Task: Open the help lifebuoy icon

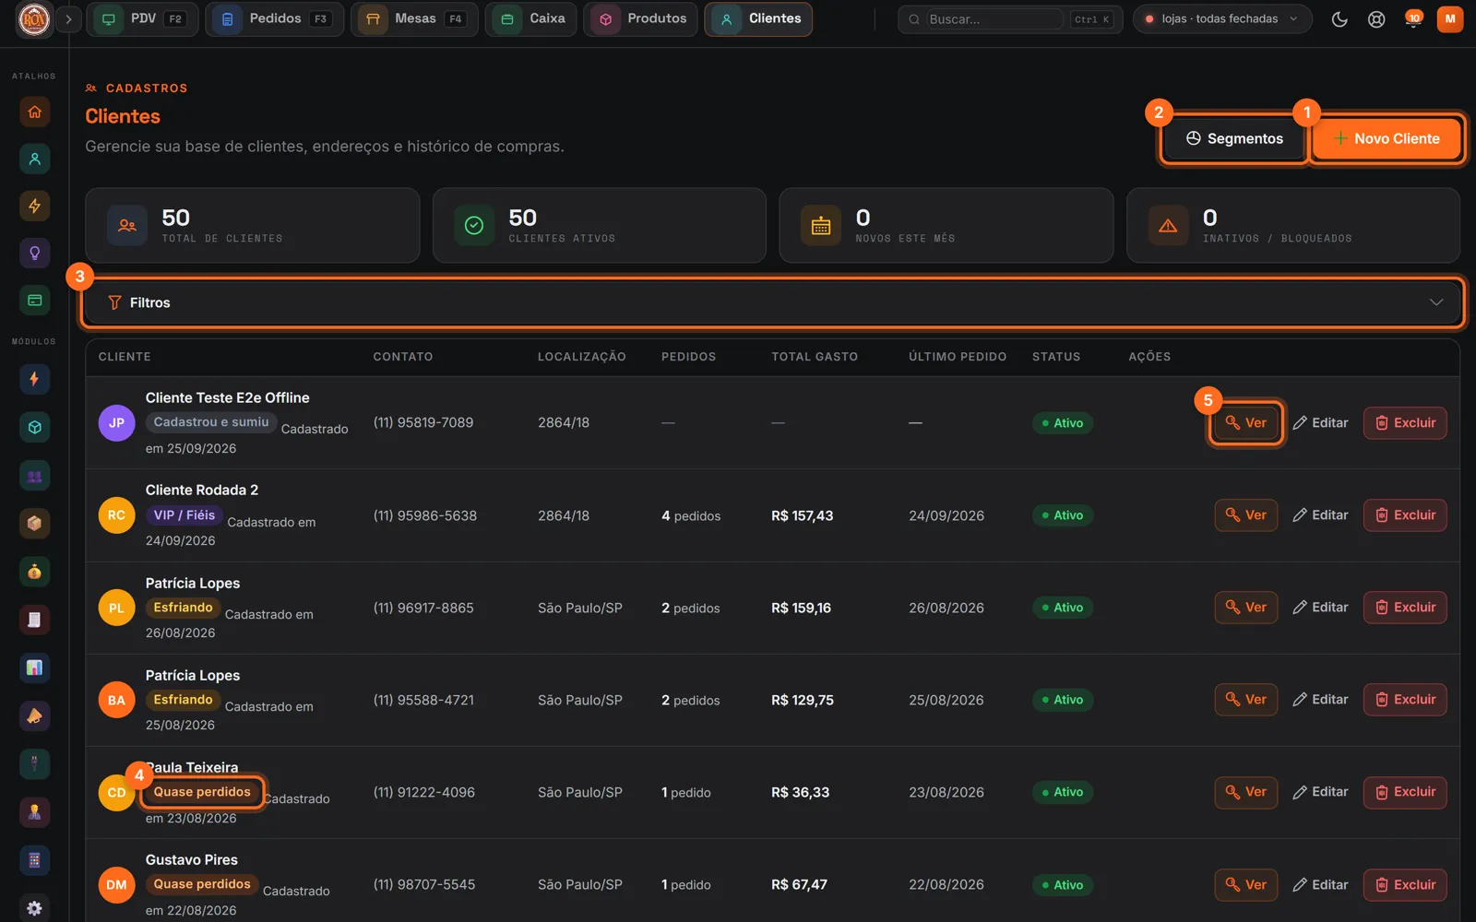Action: (x=1376, y=18)
